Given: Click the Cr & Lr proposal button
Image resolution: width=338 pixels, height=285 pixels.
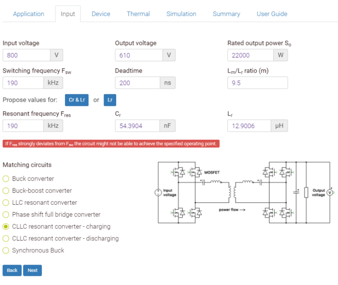Looking at the screenshot, I should click(77, 100).
